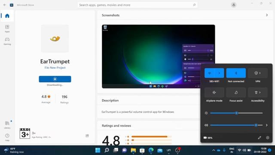
Task: Open Settings with the gear icon
Action: point(267,138)
